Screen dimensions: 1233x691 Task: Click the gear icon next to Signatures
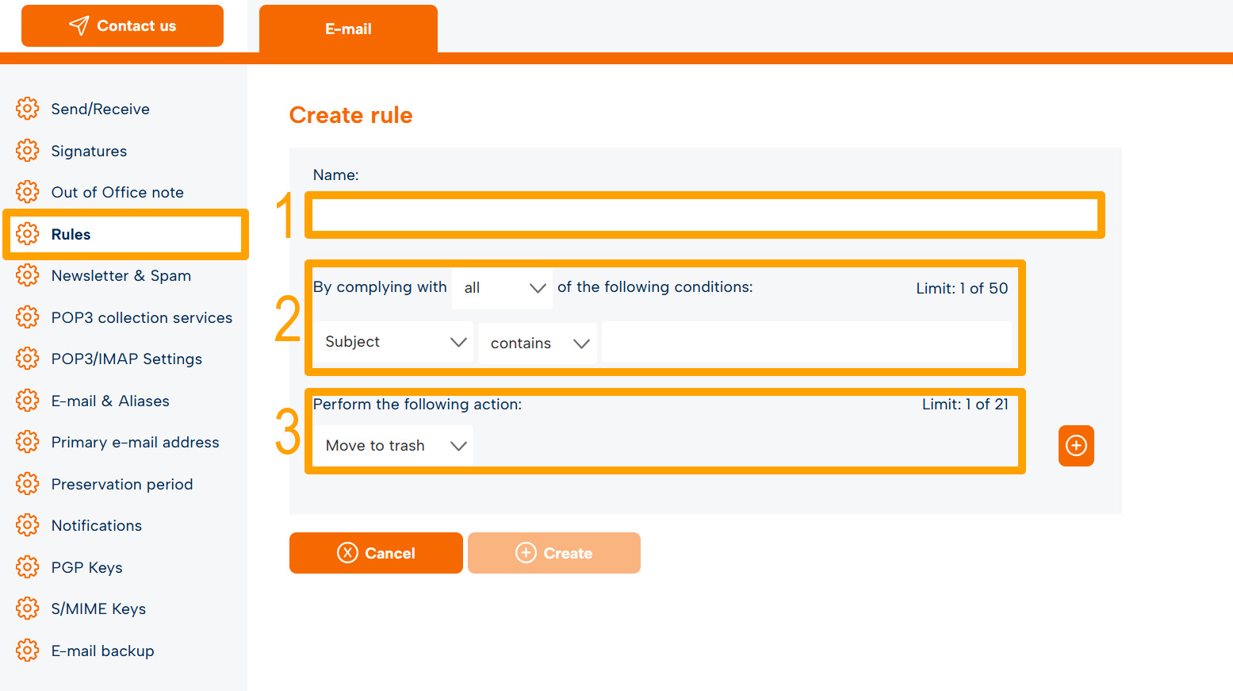tap(27, 150)
